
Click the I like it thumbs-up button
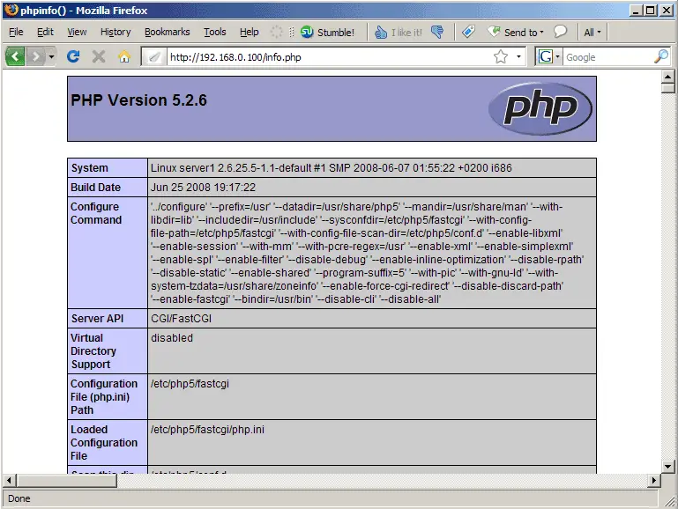398,33
